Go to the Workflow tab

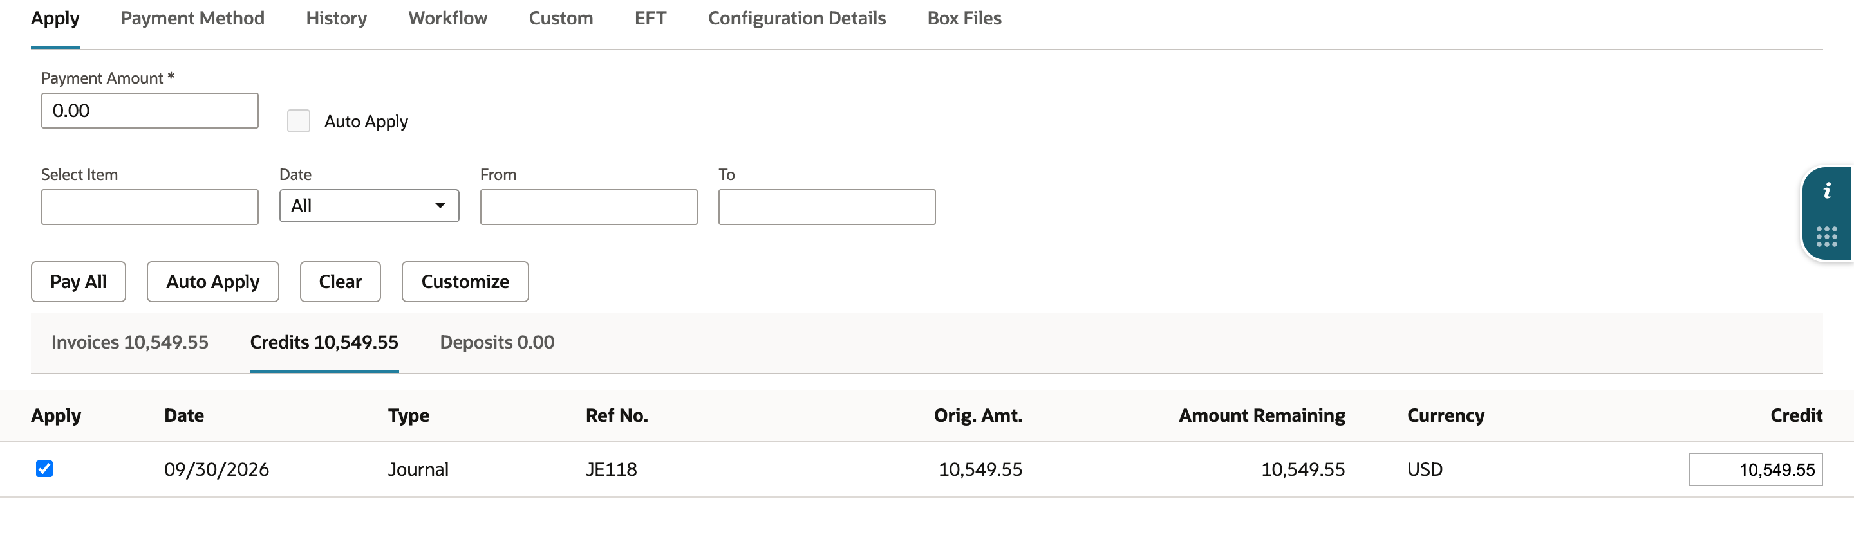click(447, 18)
